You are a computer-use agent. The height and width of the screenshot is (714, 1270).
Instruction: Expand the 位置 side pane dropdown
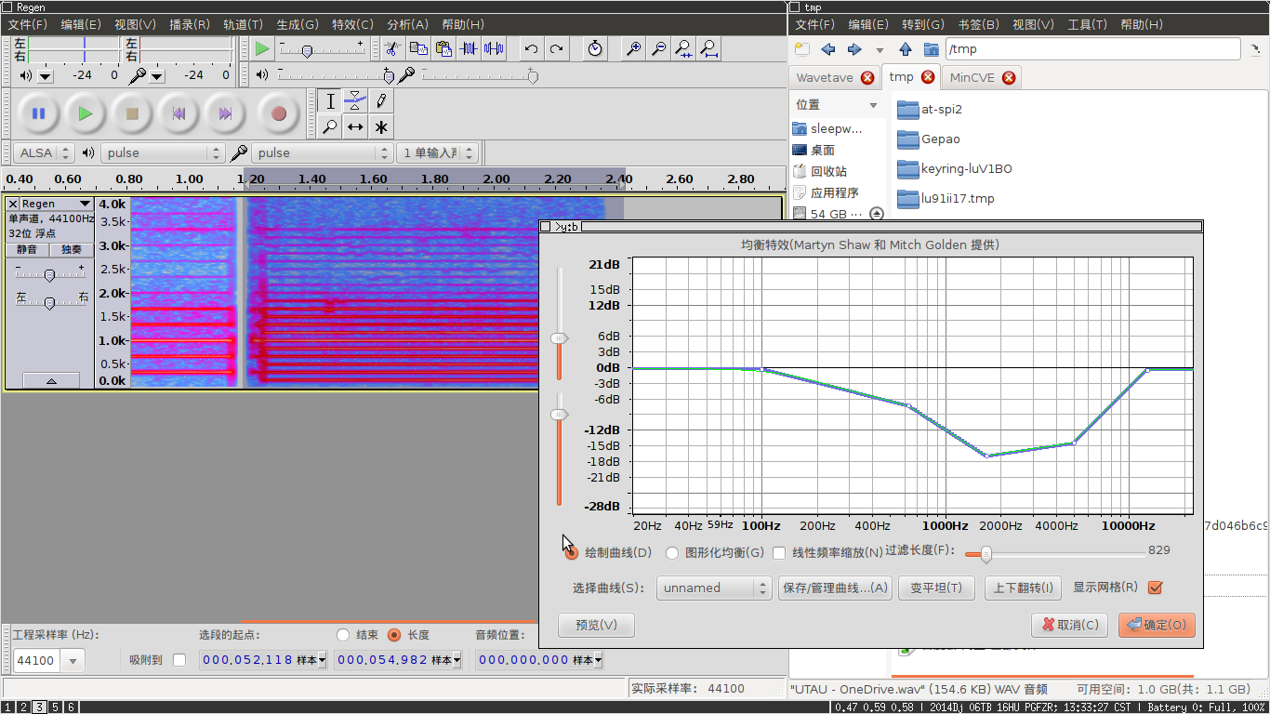pos(873,105)
